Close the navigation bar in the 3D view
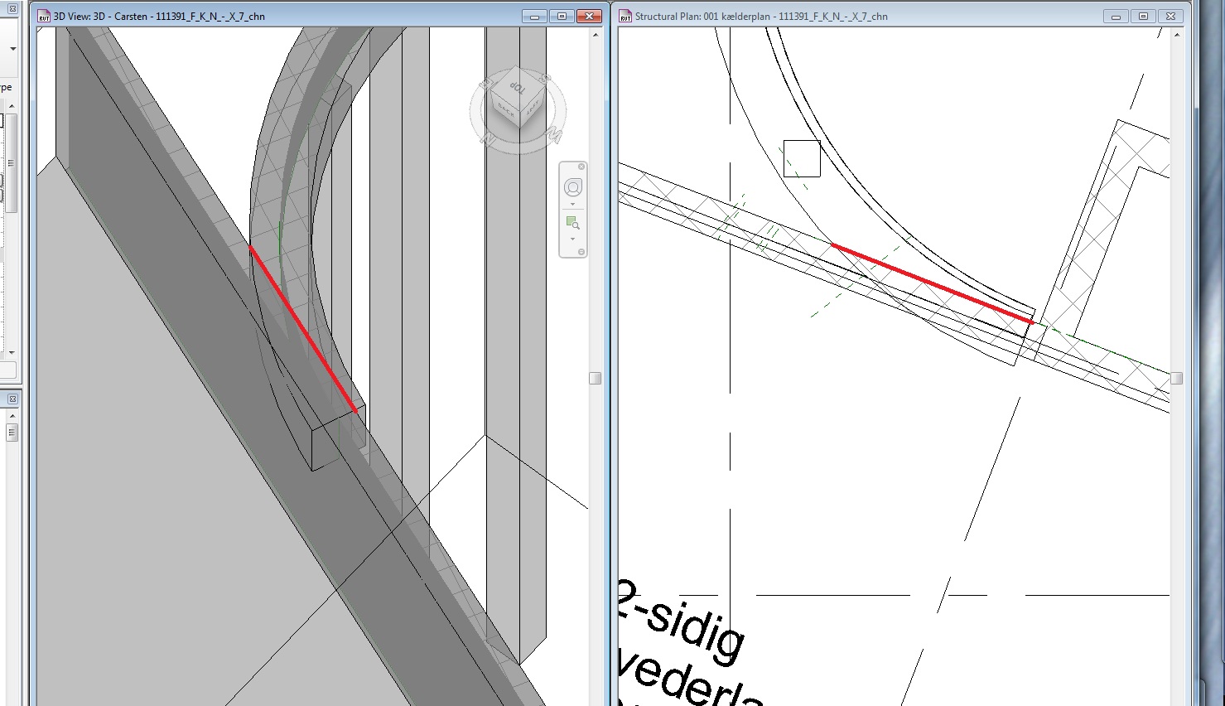 pos(581,167)
